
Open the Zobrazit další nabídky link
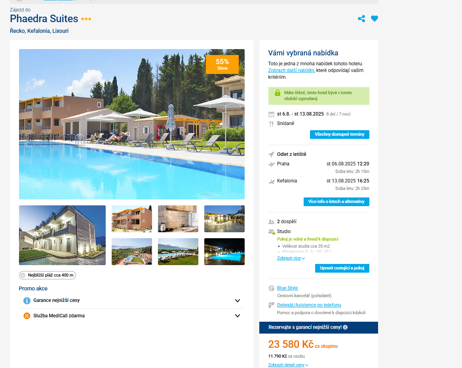click(291, 70)
